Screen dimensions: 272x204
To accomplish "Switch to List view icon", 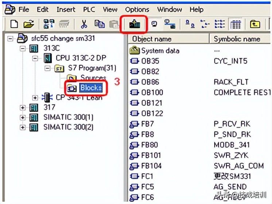I will (220, 24).
